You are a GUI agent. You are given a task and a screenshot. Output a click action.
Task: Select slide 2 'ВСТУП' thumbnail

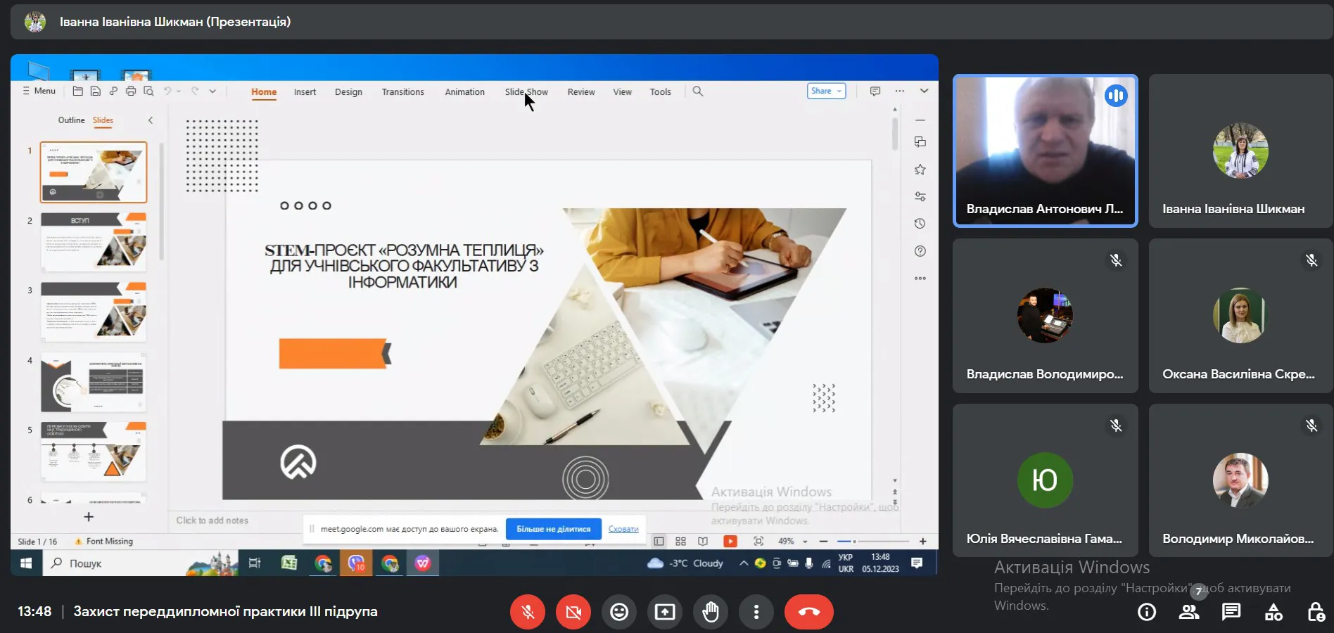(x=94, y=242)
